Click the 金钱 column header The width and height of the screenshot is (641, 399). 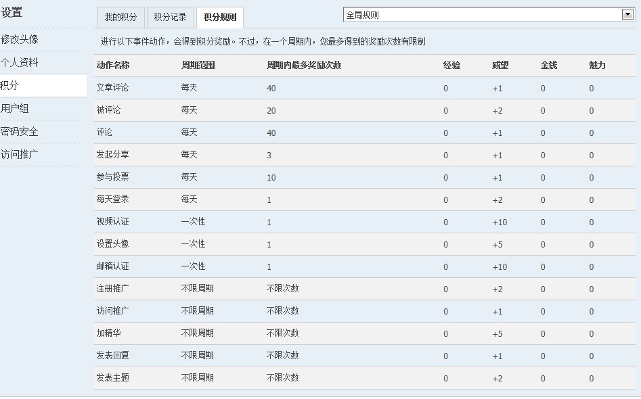(x=549, y=66)
